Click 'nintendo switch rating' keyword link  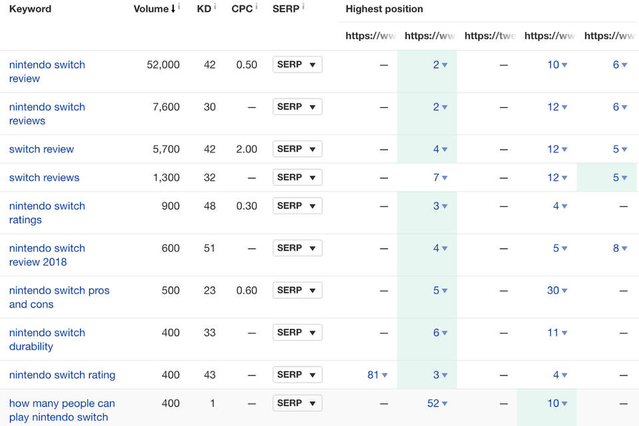pyautogui.click(x=62, y=375)
